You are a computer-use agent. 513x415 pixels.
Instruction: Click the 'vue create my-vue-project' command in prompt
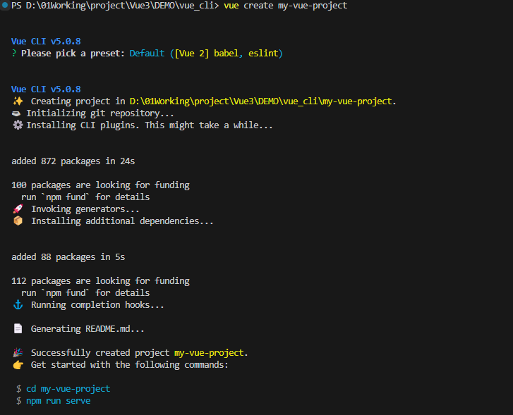click(x=284, y=6)
